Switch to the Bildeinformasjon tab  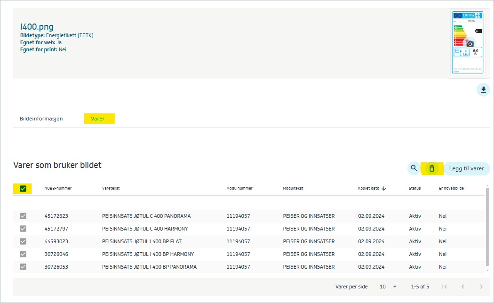tap(41, 119)
